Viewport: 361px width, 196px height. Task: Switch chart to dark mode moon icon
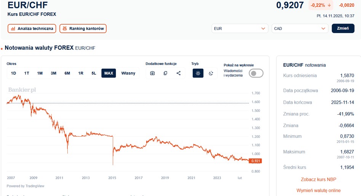[x=211, y=73]
